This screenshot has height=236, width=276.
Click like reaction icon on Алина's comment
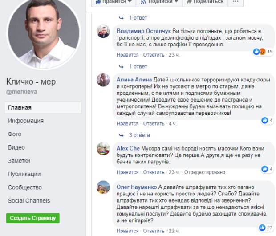tap(265, 120)
